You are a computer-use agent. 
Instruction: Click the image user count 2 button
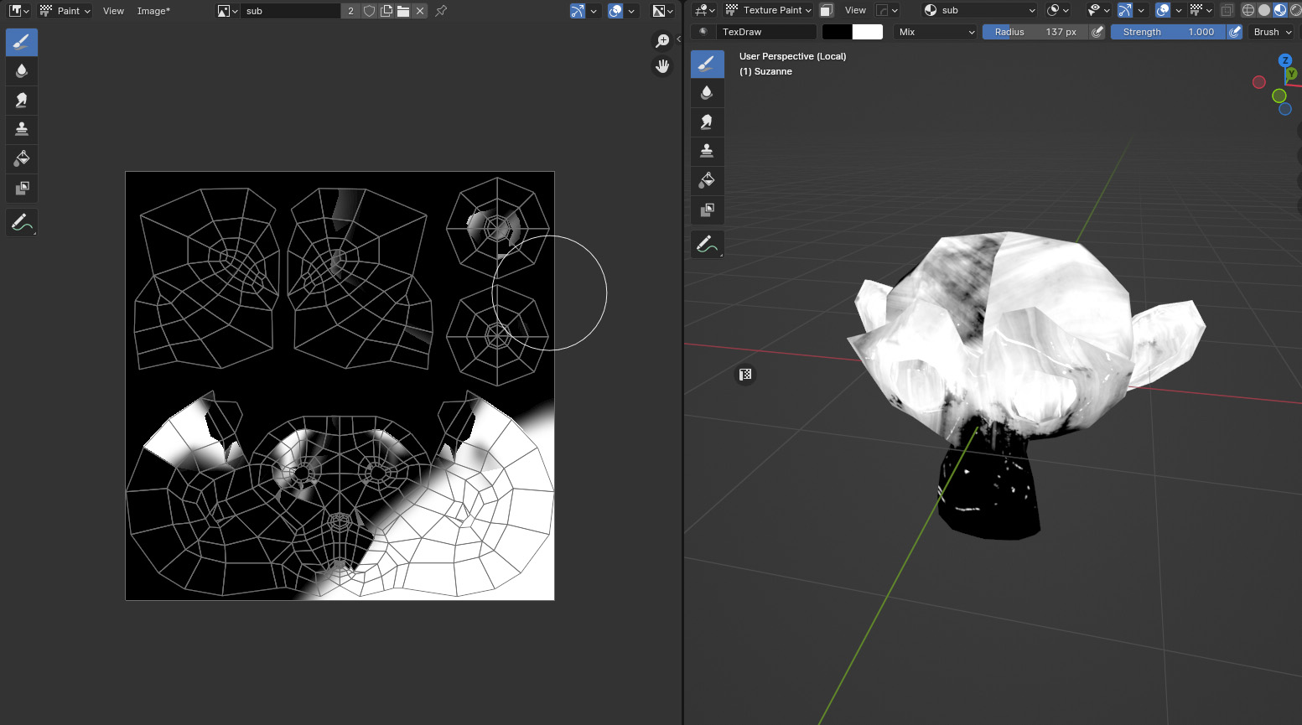click(x=350, y=11)
